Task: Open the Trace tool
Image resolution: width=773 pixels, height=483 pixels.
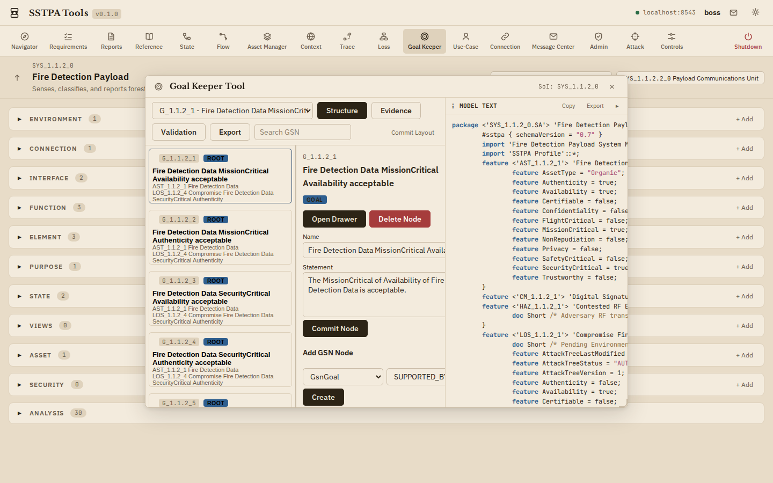Action: 347,41
